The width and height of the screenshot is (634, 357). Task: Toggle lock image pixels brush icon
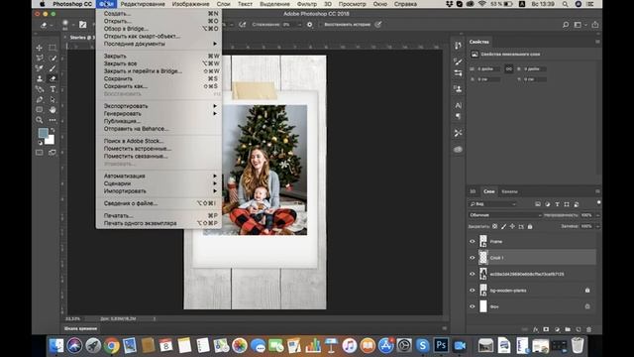coord(504,227)
